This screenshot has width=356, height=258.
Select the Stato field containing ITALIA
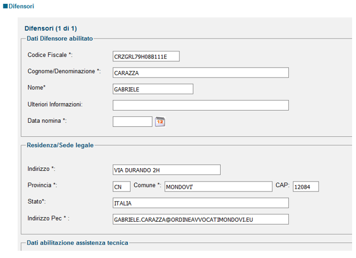click(x=201, y=203)
